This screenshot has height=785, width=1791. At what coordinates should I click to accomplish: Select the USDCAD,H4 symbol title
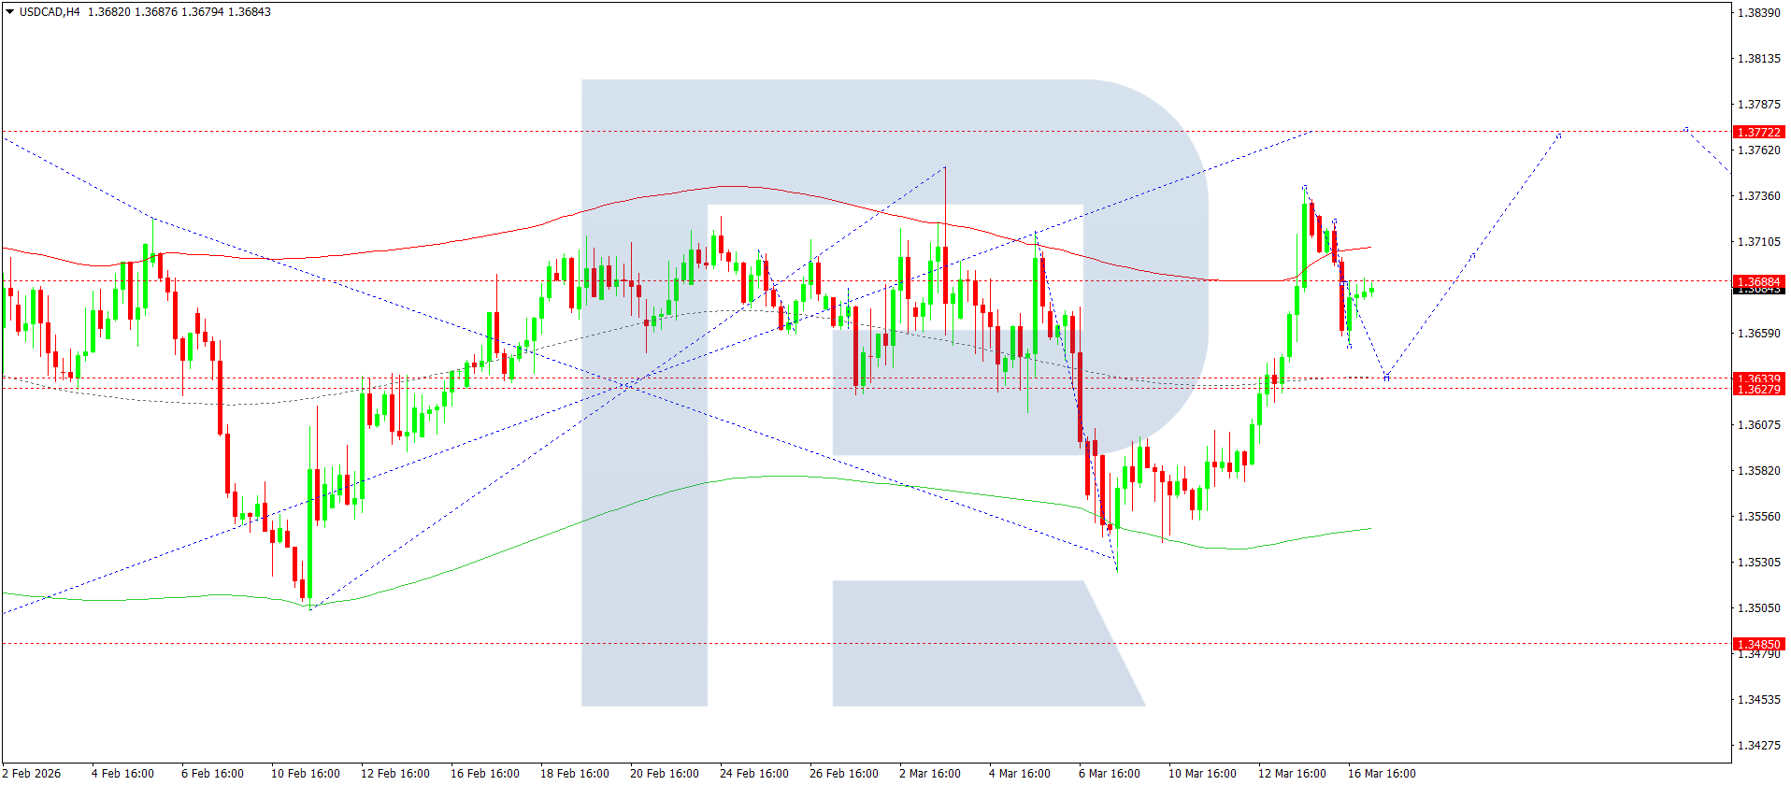point(50,12)
